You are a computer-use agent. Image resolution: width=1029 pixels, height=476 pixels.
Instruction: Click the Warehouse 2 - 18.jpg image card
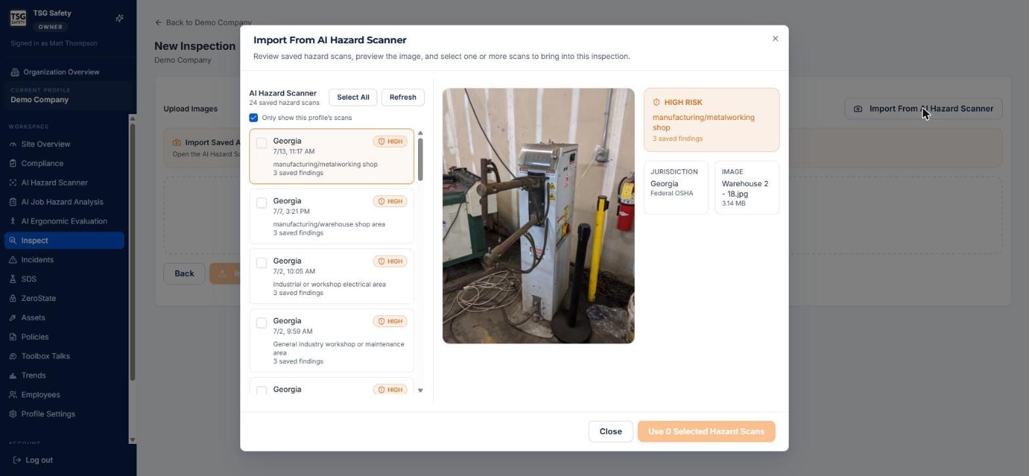[x=747, y=188]
